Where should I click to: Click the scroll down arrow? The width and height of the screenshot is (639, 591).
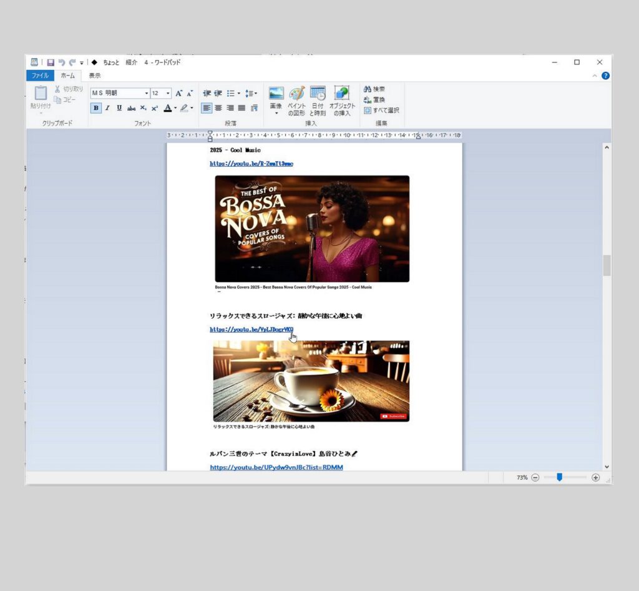(x=607, y=467)
